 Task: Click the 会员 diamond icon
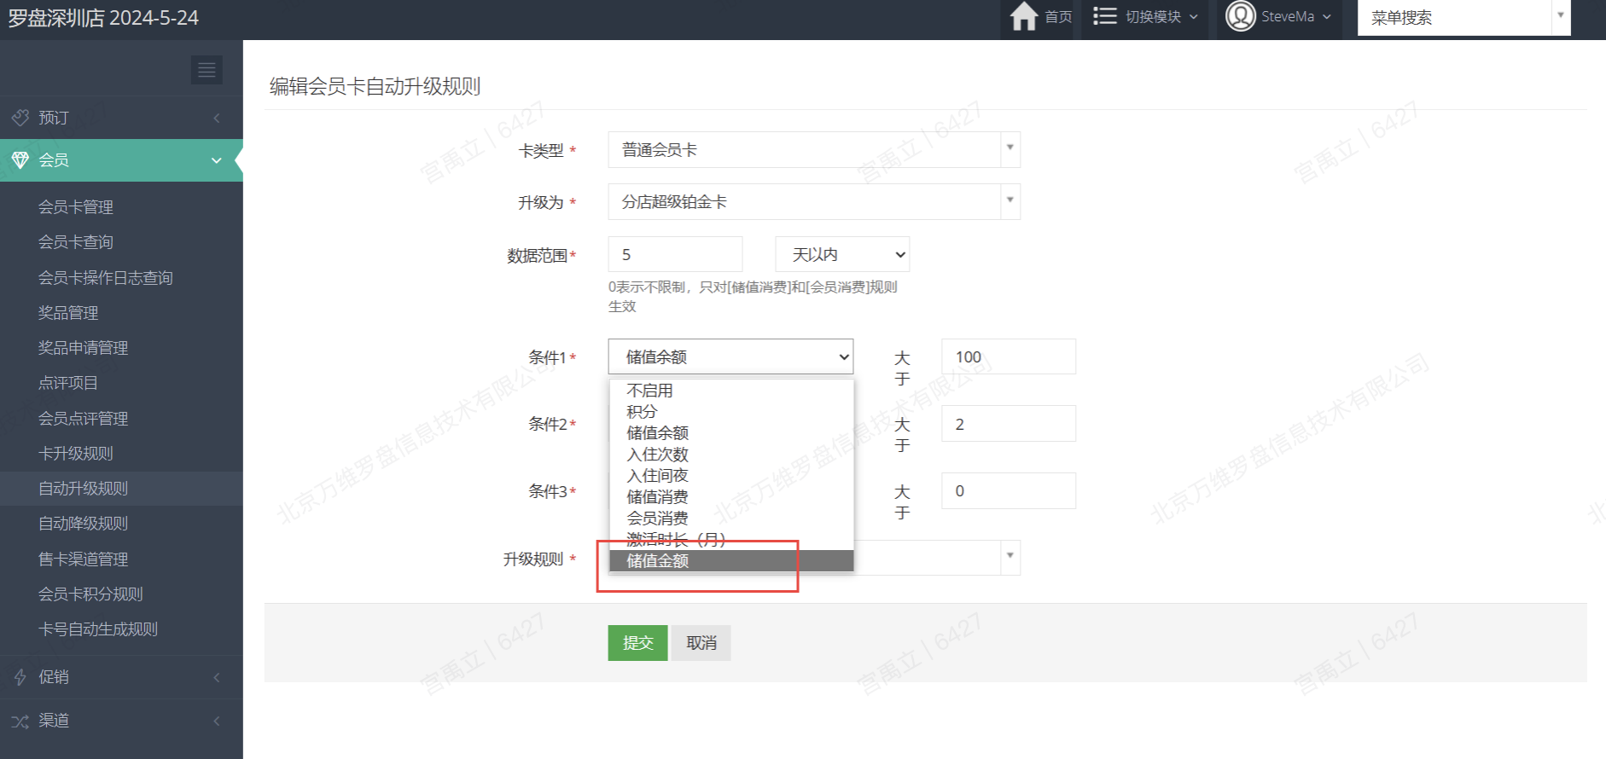pyautogui.click(x=20, y=159)
